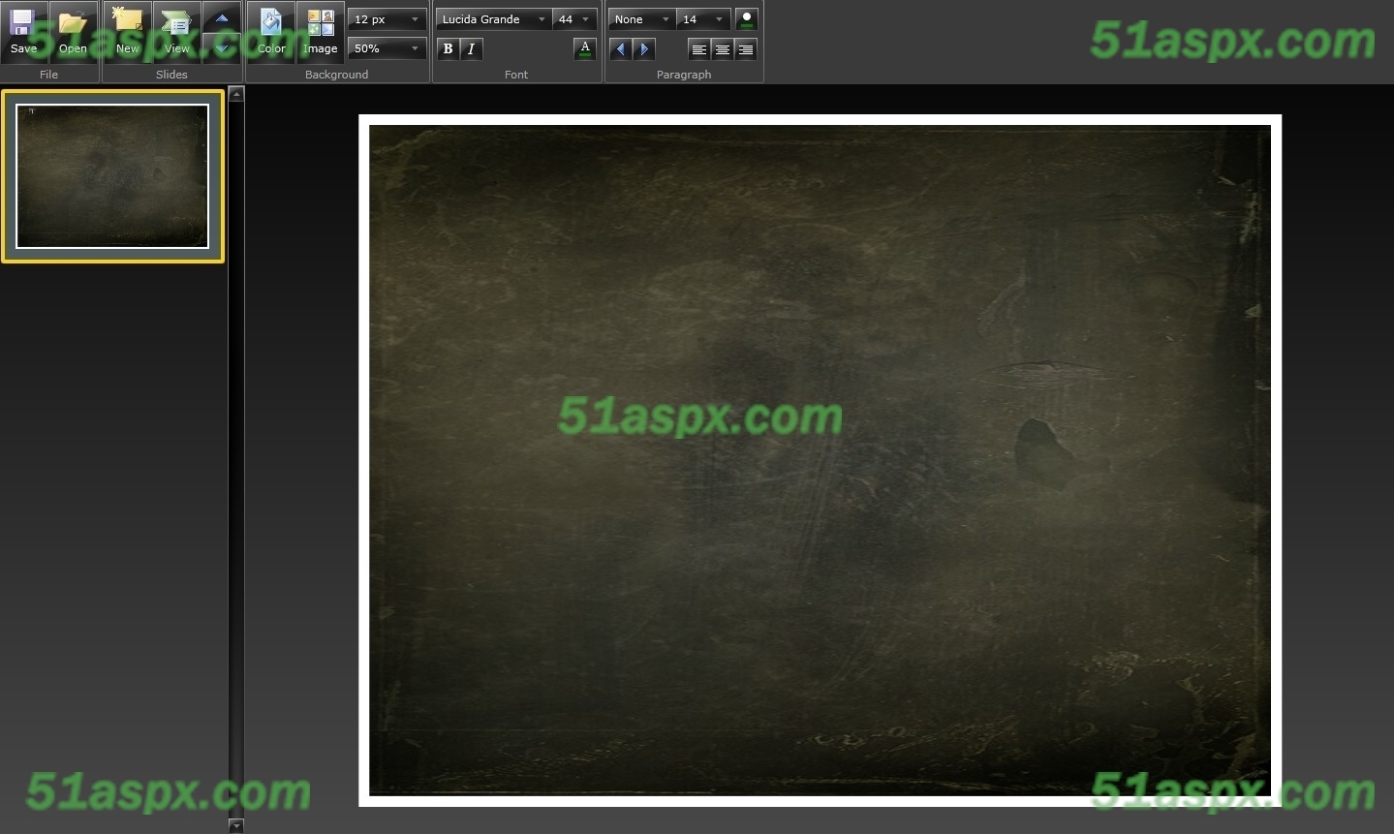The height and width of the screenshot is (834, 1394).
Task: Open the paragraph None dropdown
Action: pyautogui.click(x=641, y=19)
